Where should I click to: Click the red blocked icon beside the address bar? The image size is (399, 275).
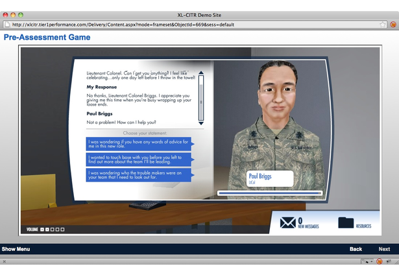click(393, 25)
